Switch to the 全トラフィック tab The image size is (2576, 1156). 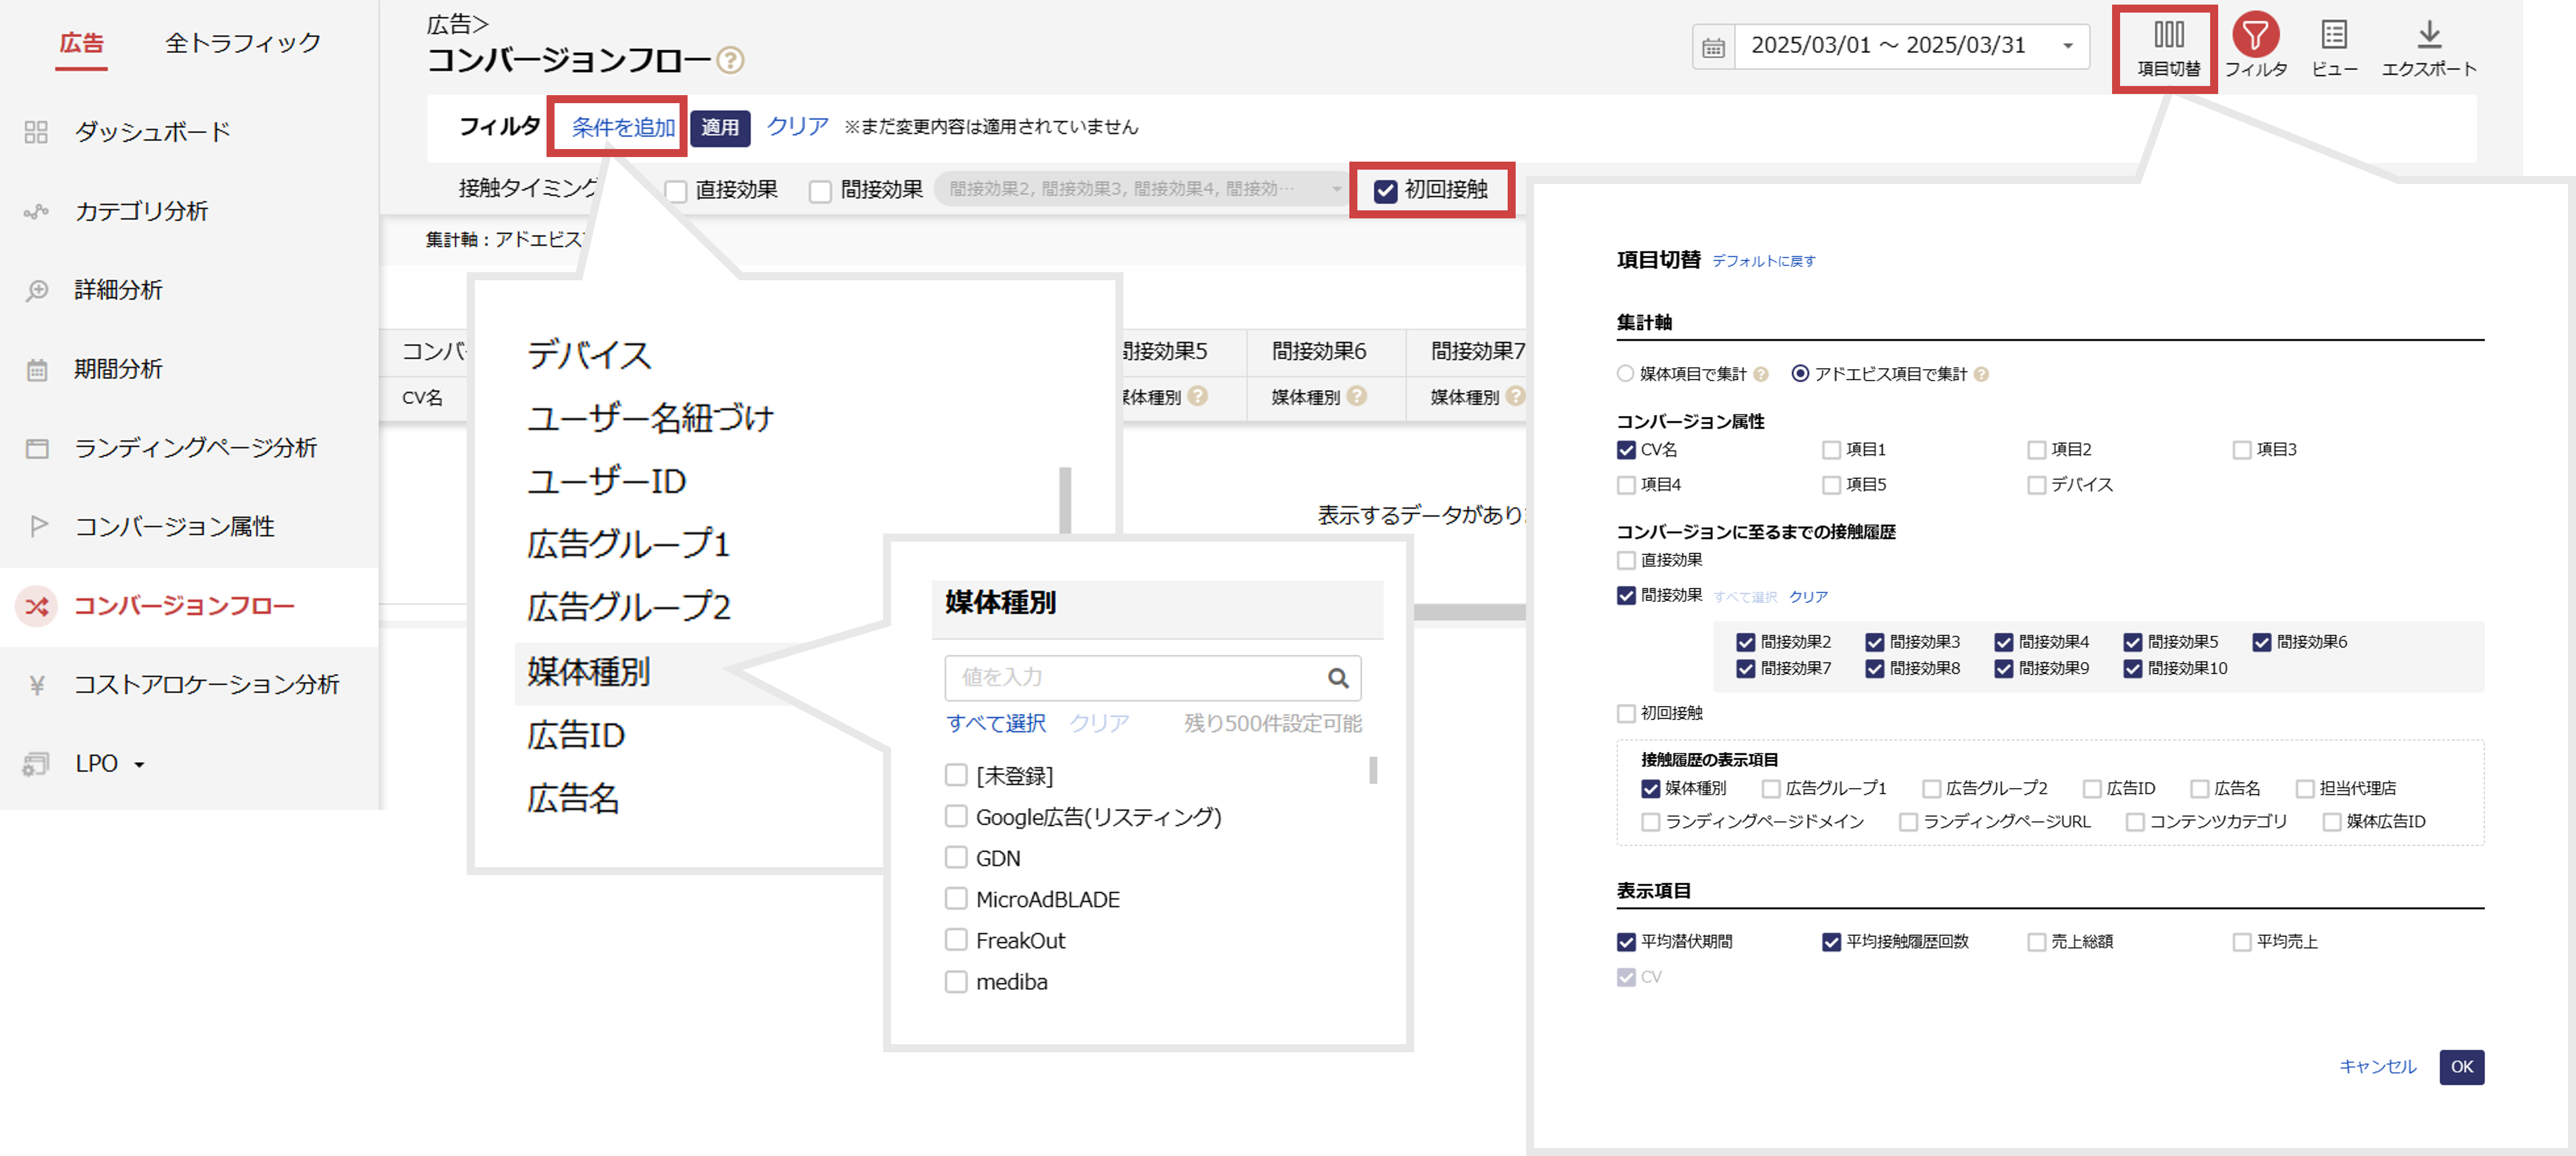pyautogui.click(x=242, y=43)
